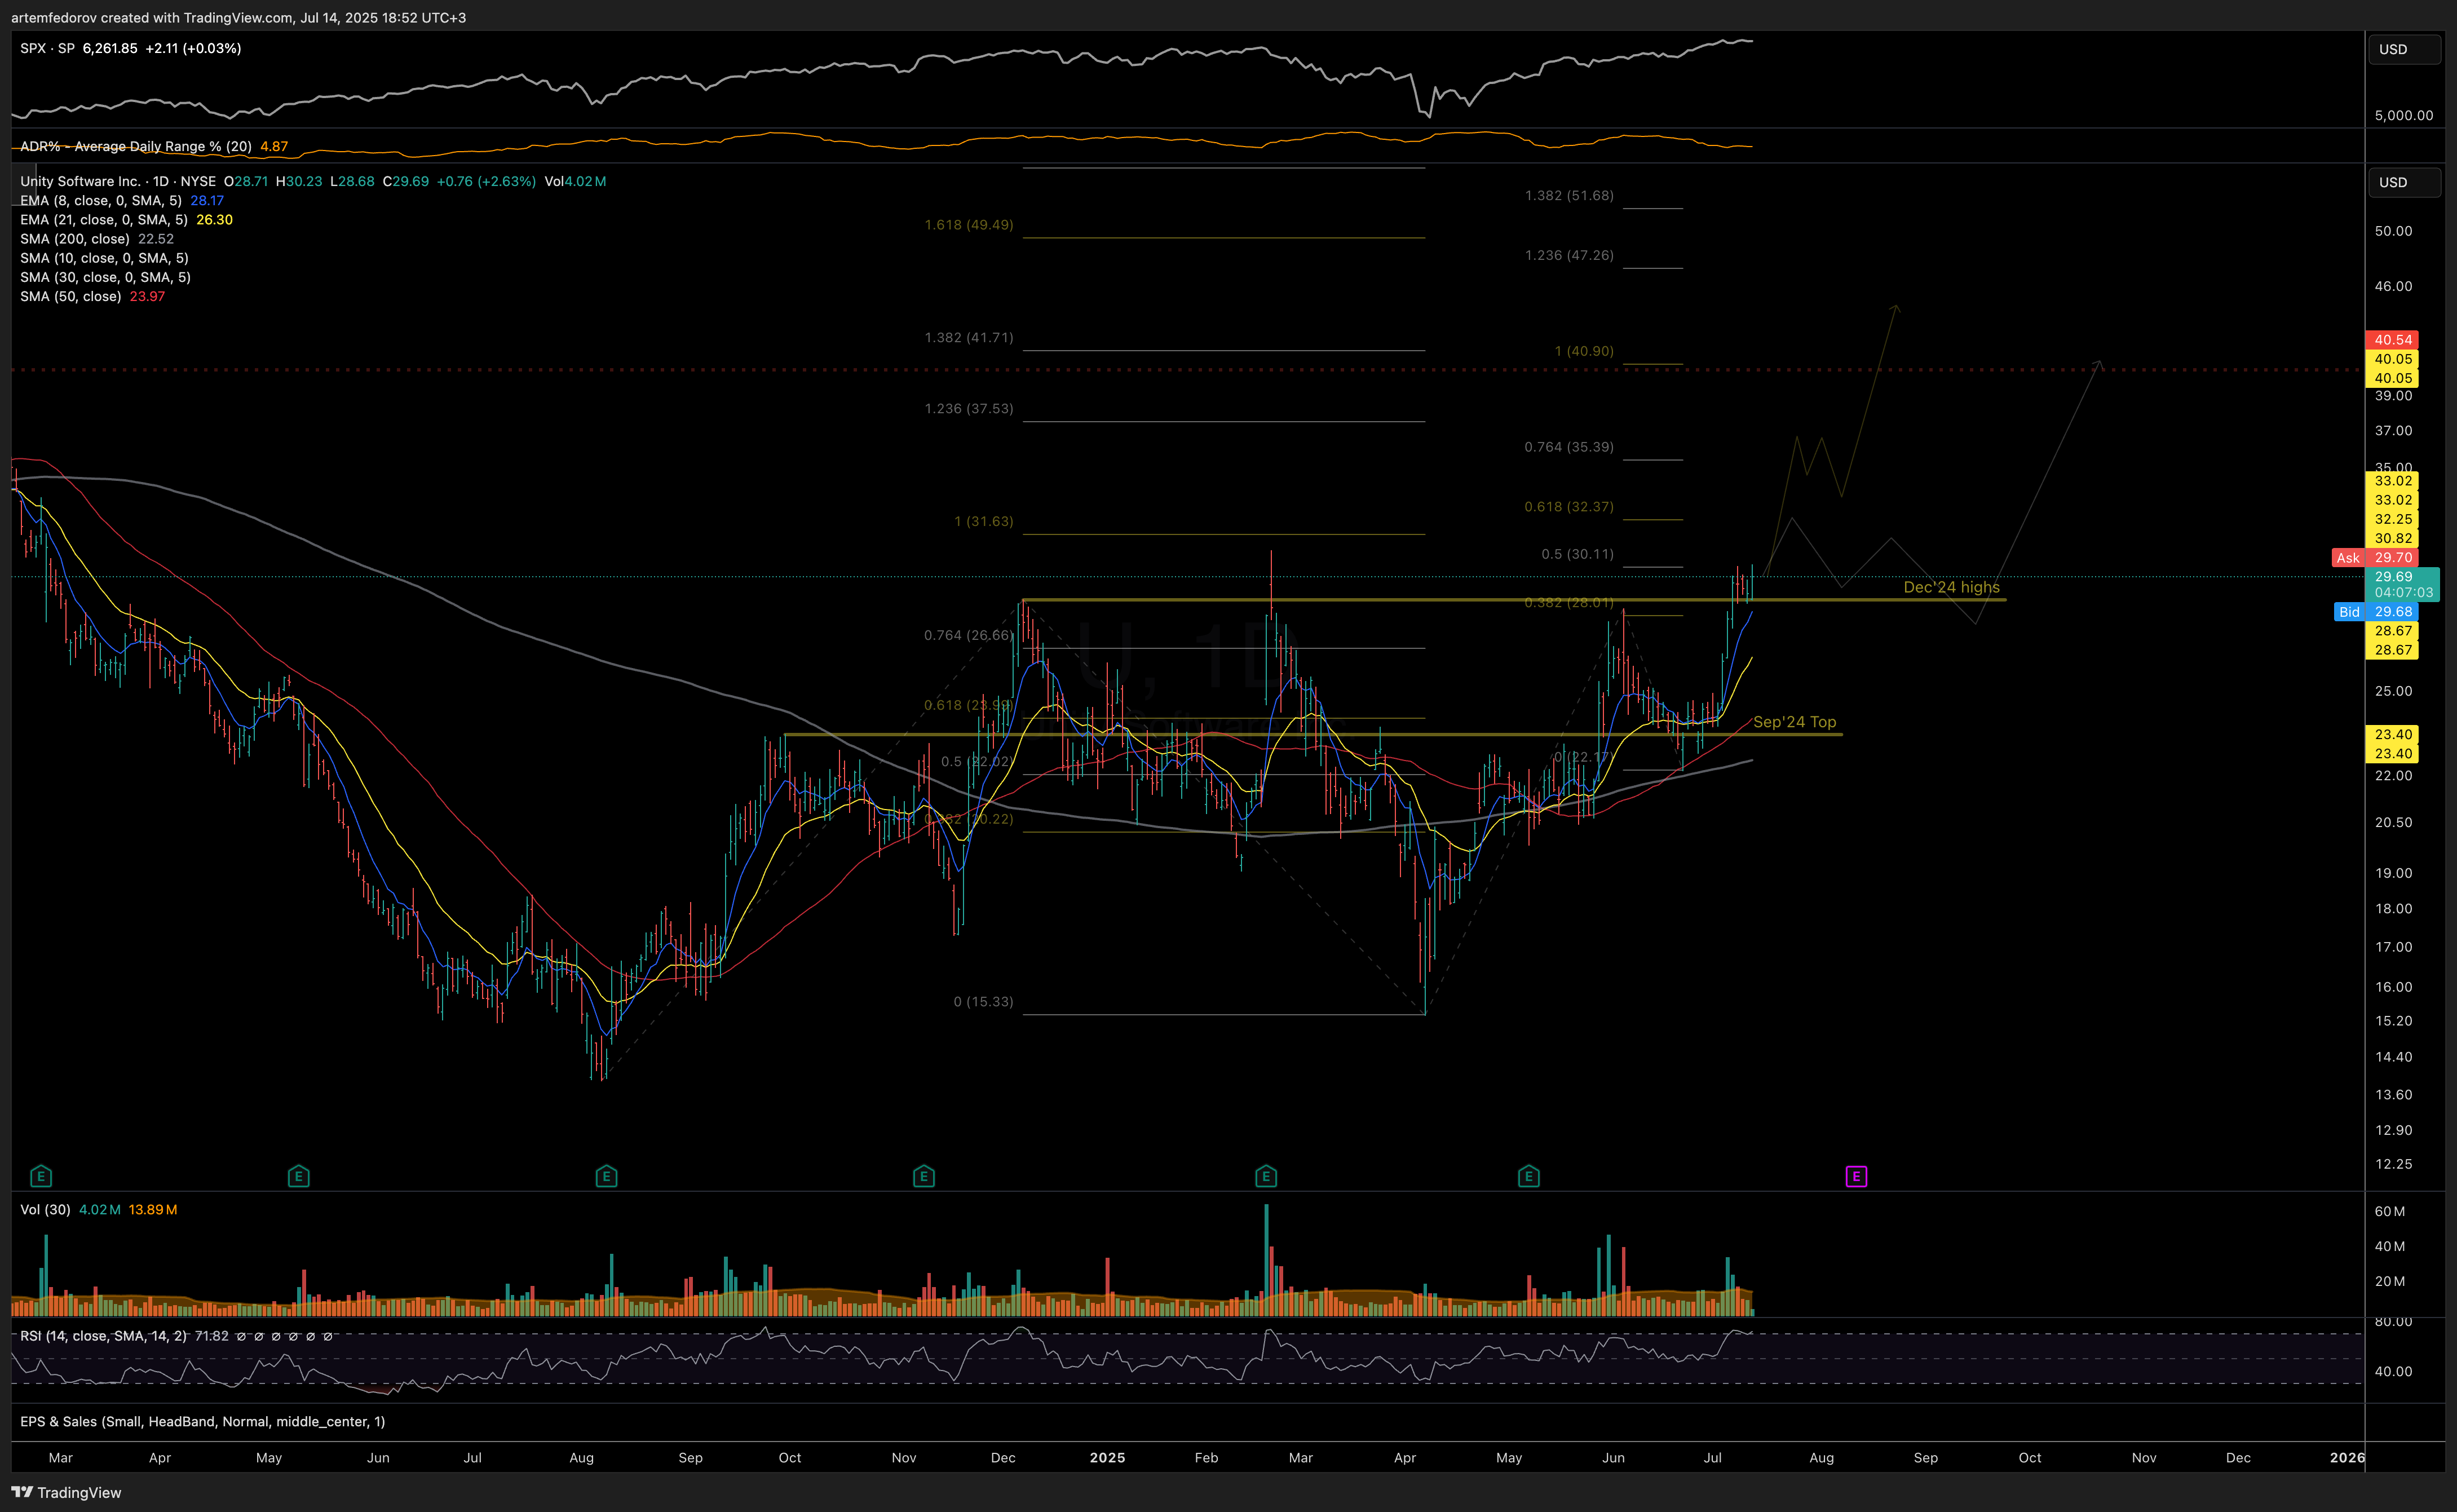Click the 0.5 (30.11) Fibonacci level label
Image resolution: width=2457 pixels, height=1512 pixels.
(1577, 553)
